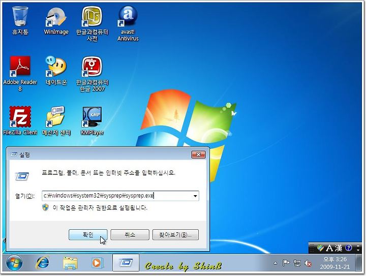Click the language bar keyboard icon
366x276 pixels.
[320, 248]
